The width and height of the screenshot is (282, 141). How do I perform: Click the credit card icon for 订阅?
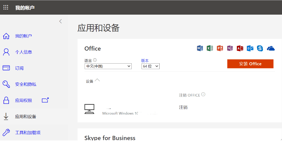click(6, 68)
